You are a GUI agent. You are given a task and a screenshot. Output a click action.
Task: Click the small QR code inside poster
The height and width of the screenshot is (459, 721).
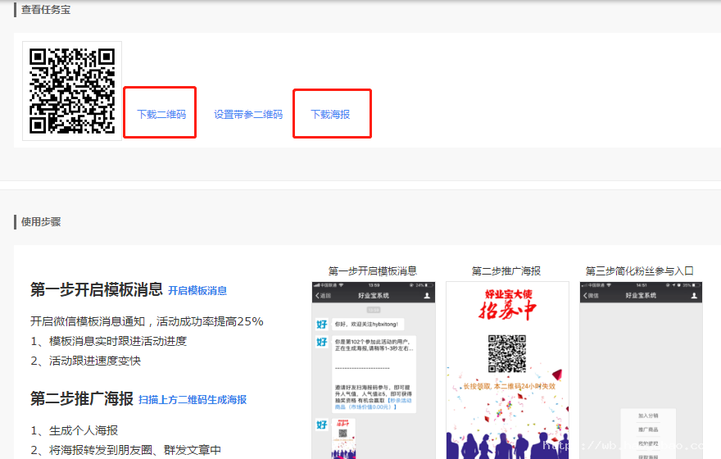[506, 353]
